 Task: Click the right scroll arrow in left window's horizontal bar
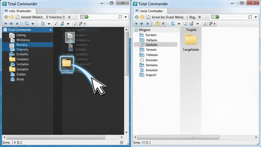click(x=122, y=137)
